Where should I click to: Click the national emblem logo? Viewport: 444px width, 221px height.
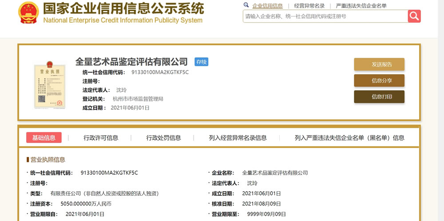pyautogui.click(x=28, y=12)
